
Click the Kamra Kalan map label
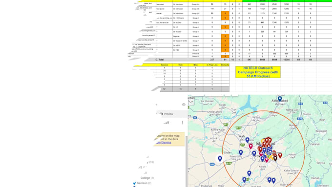[218, 129]
